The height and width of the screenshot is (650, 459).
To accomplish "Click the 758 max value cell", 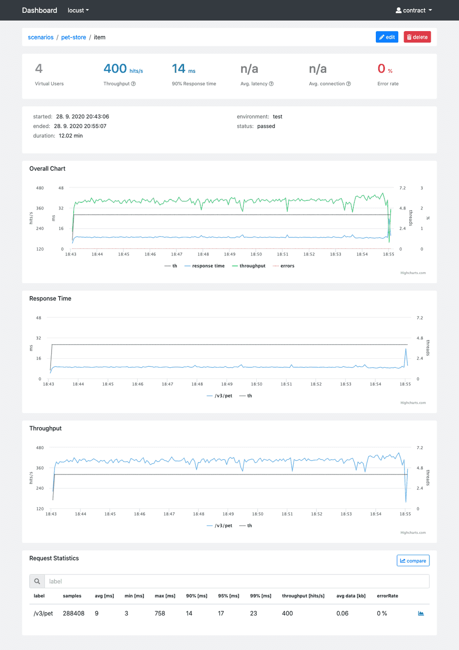I will click(160, 613).
